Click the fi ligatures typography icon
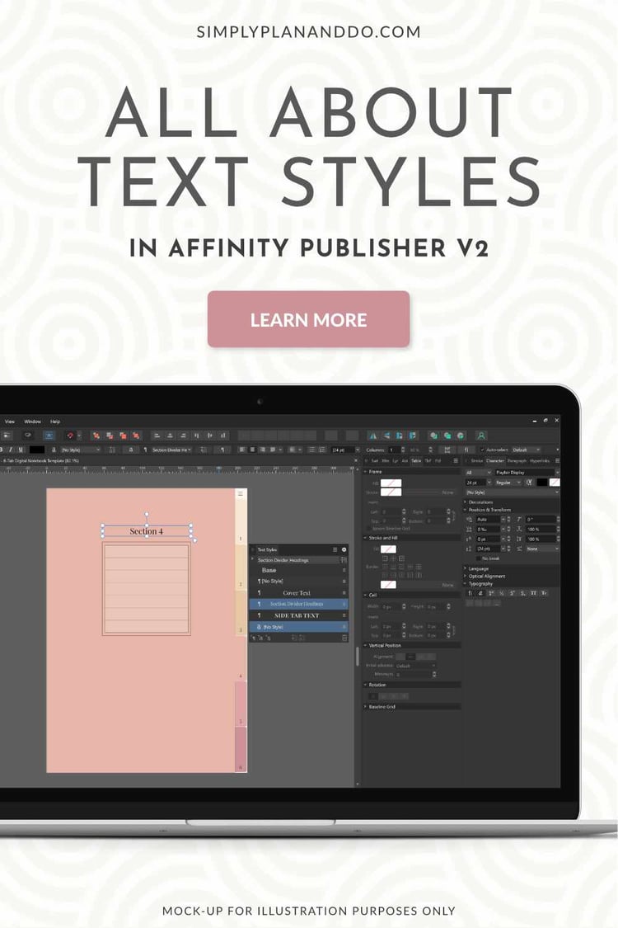Screen dimensions: 618x928 pos(471,593)
